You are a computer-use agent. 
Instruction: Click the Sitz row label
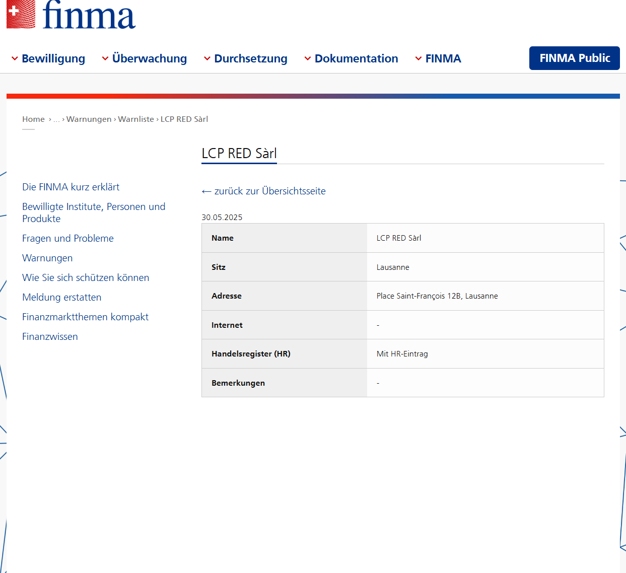pyautogui.click(x=219, y=267)
